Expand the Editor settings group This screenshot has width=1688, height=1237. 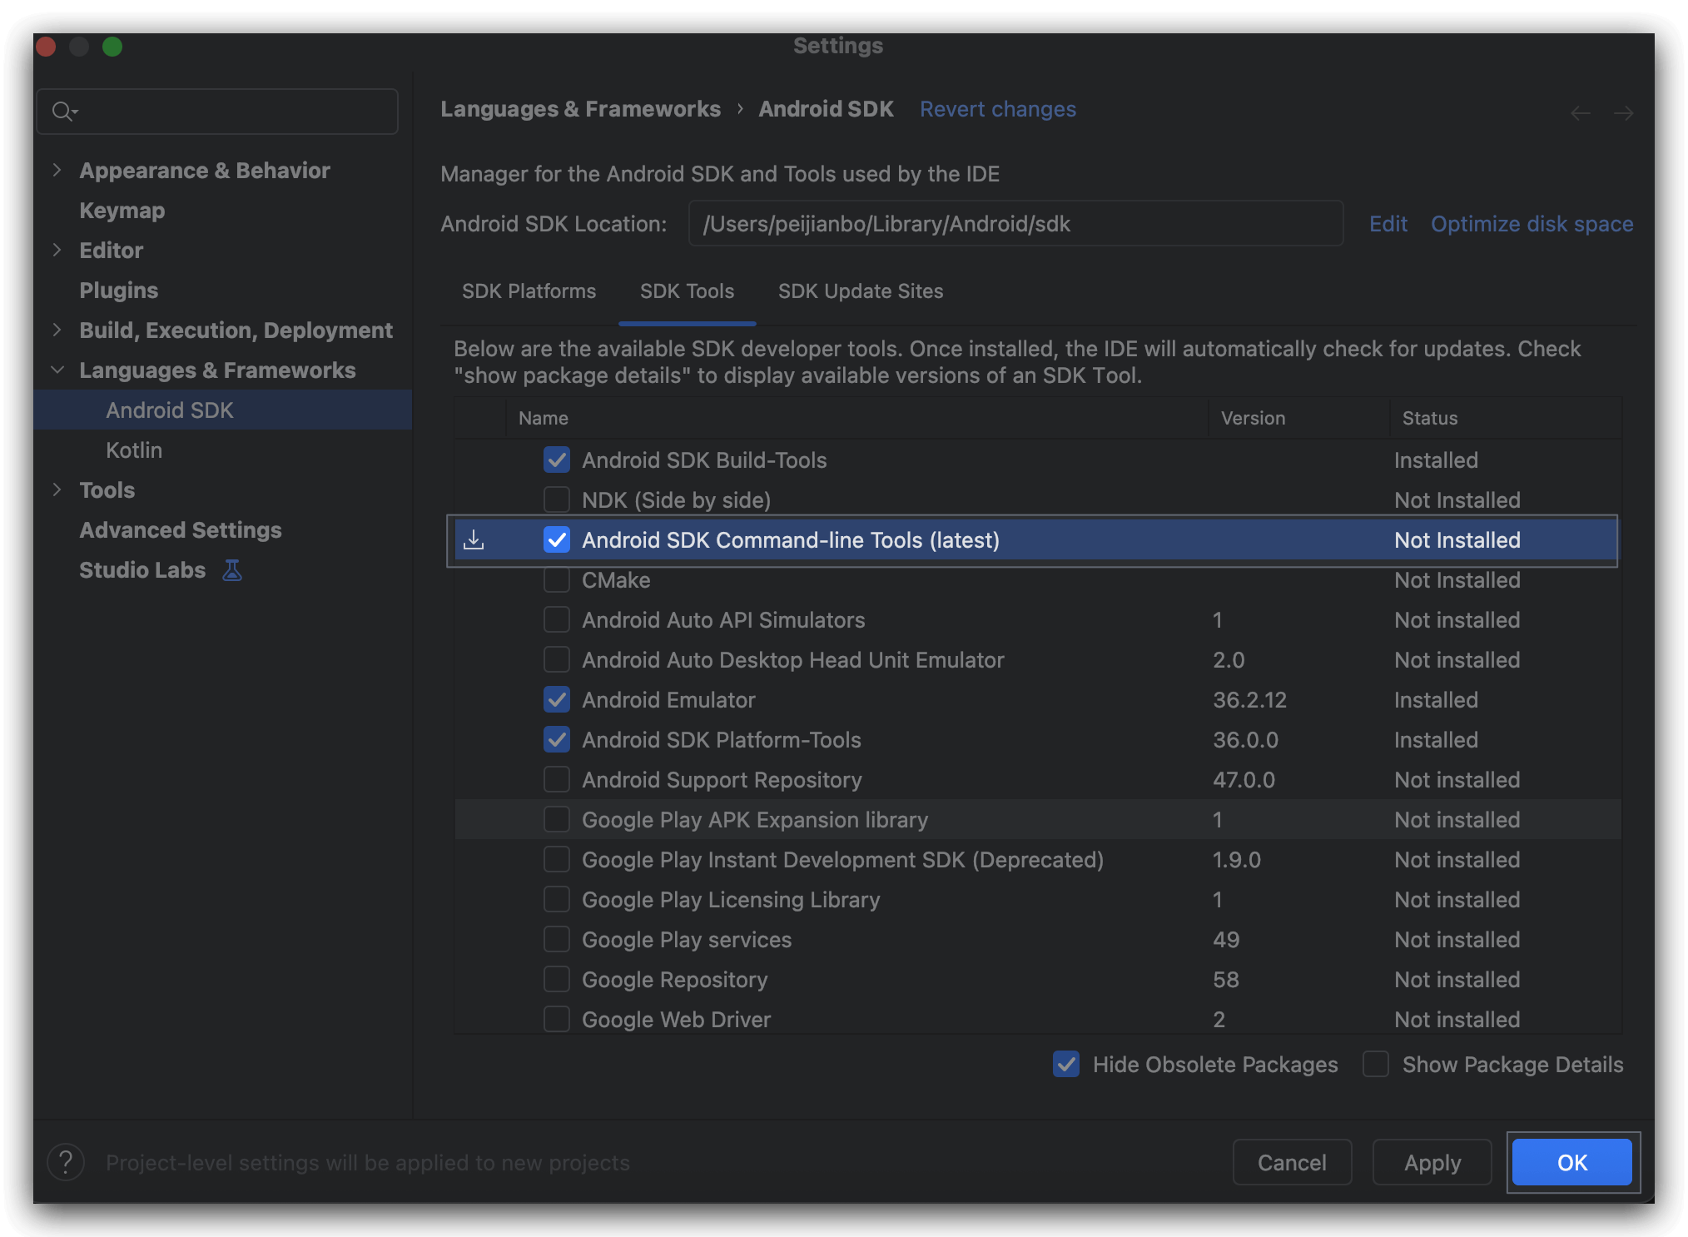click(57, 251)
